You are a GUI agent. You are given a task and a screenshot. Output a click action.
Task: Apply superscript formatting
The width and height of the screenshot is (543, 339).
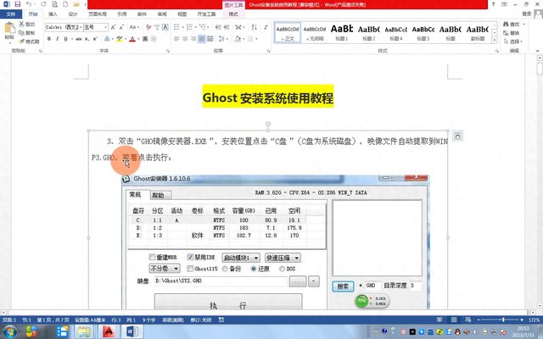[x=95, y=39]
